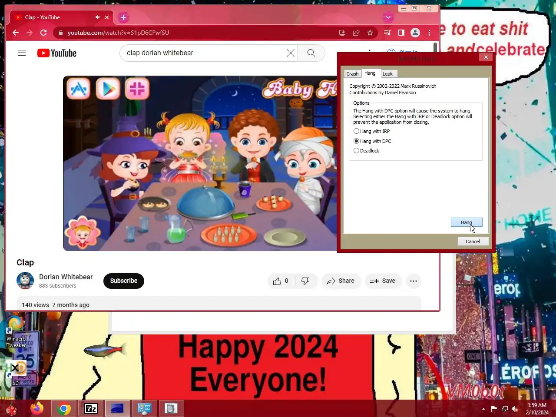This screenshot has height=417, width=556.
Task: Run YouTube search with magnifier button
Action: click(x=311, y=53)
